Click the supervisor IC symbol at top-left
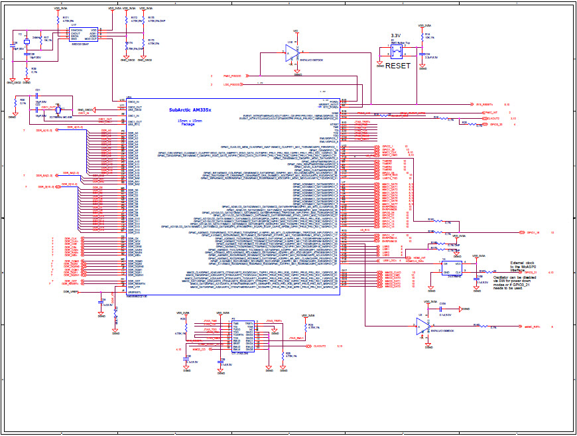 [83, 35]
